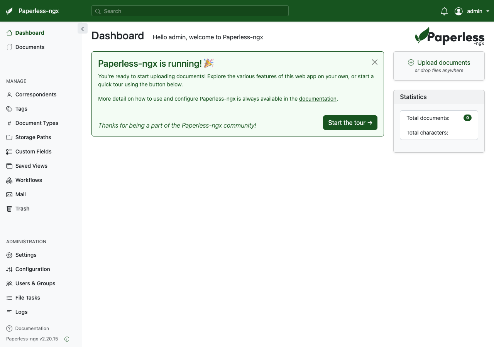The image size is (494, 347).
Task: Click the Logs lines icon
Action: point(9,312)
